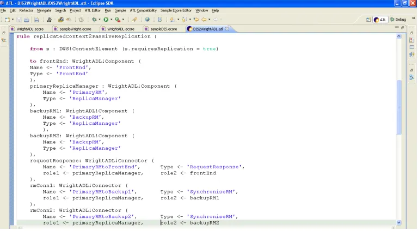Open the Sample Ecore Editor menu
This screenshot has height=231, width=418.
tap(176, 10)
